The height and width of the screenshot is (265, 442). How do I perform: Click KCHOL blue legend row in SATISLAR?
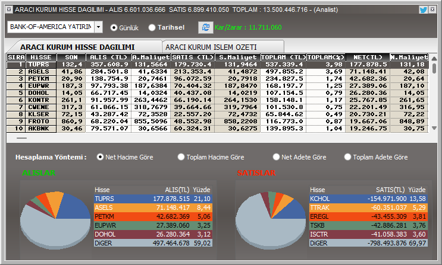368,199
